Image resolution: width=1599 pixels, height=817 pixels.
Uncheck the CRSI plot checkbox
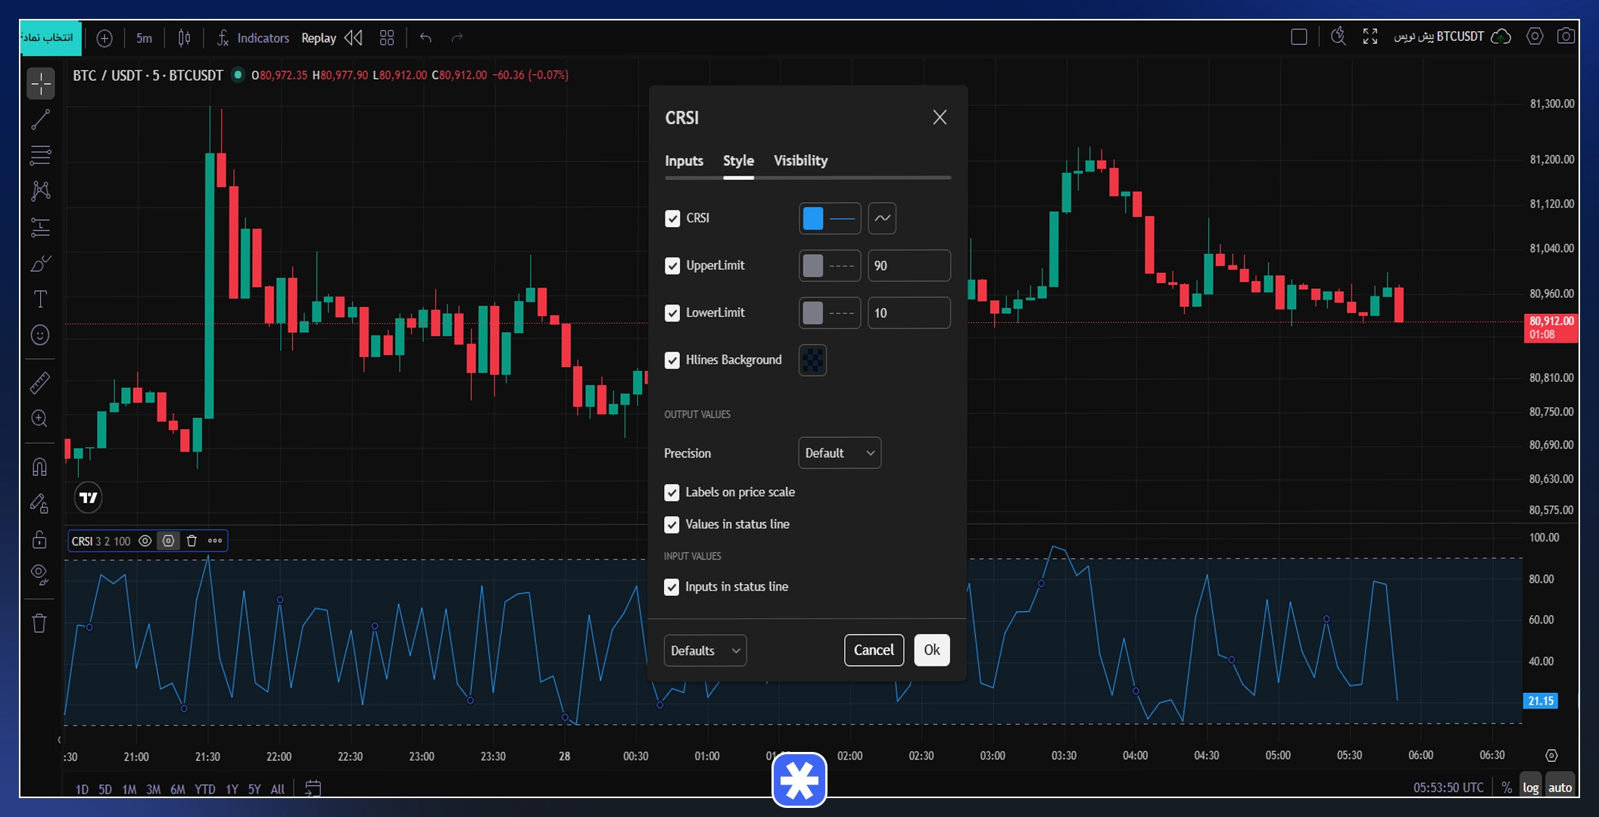pos(672,219)
